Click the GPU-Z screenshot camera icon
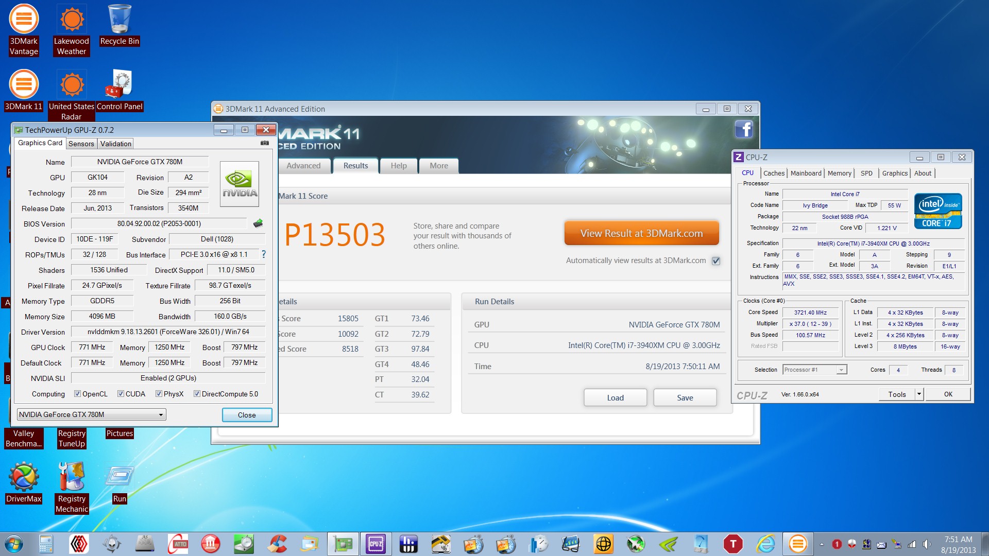The height and width of the screenshot is (556, 989). 265,143
